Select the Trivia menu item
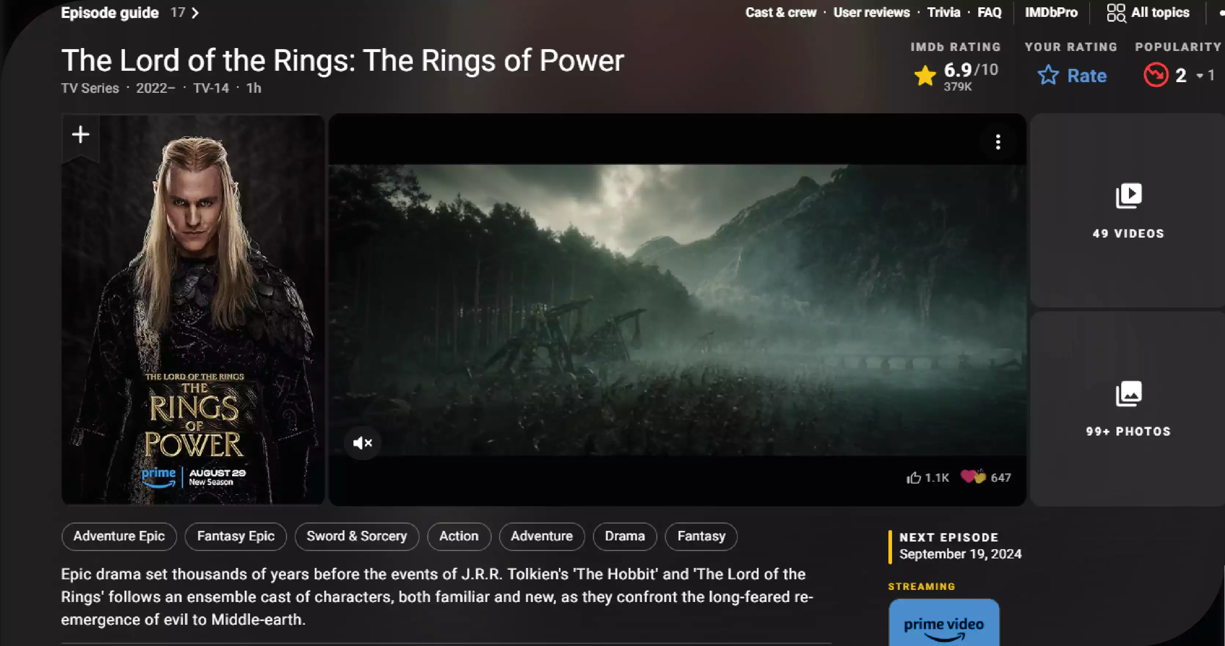Image resolution: width=1225 pixels, height=646 pixels. pos(942,12)
